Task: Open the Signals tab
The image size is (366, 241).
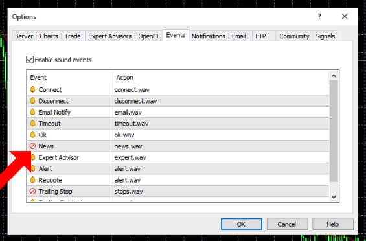Action: pos(325,36)
